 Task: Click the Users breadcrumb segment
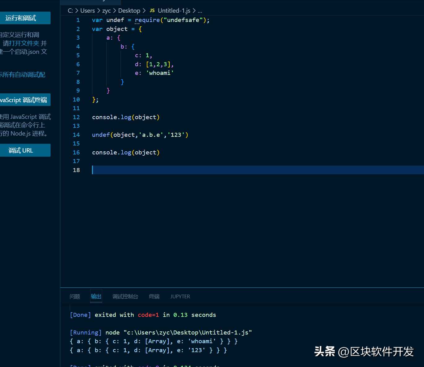[x=88, y=11]
